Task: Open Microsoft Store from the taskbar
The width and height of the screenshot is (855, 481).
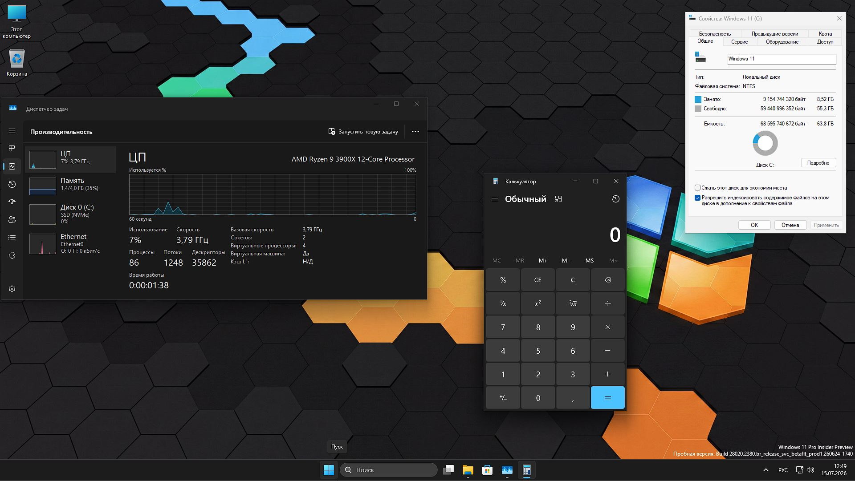Action: 487,470
